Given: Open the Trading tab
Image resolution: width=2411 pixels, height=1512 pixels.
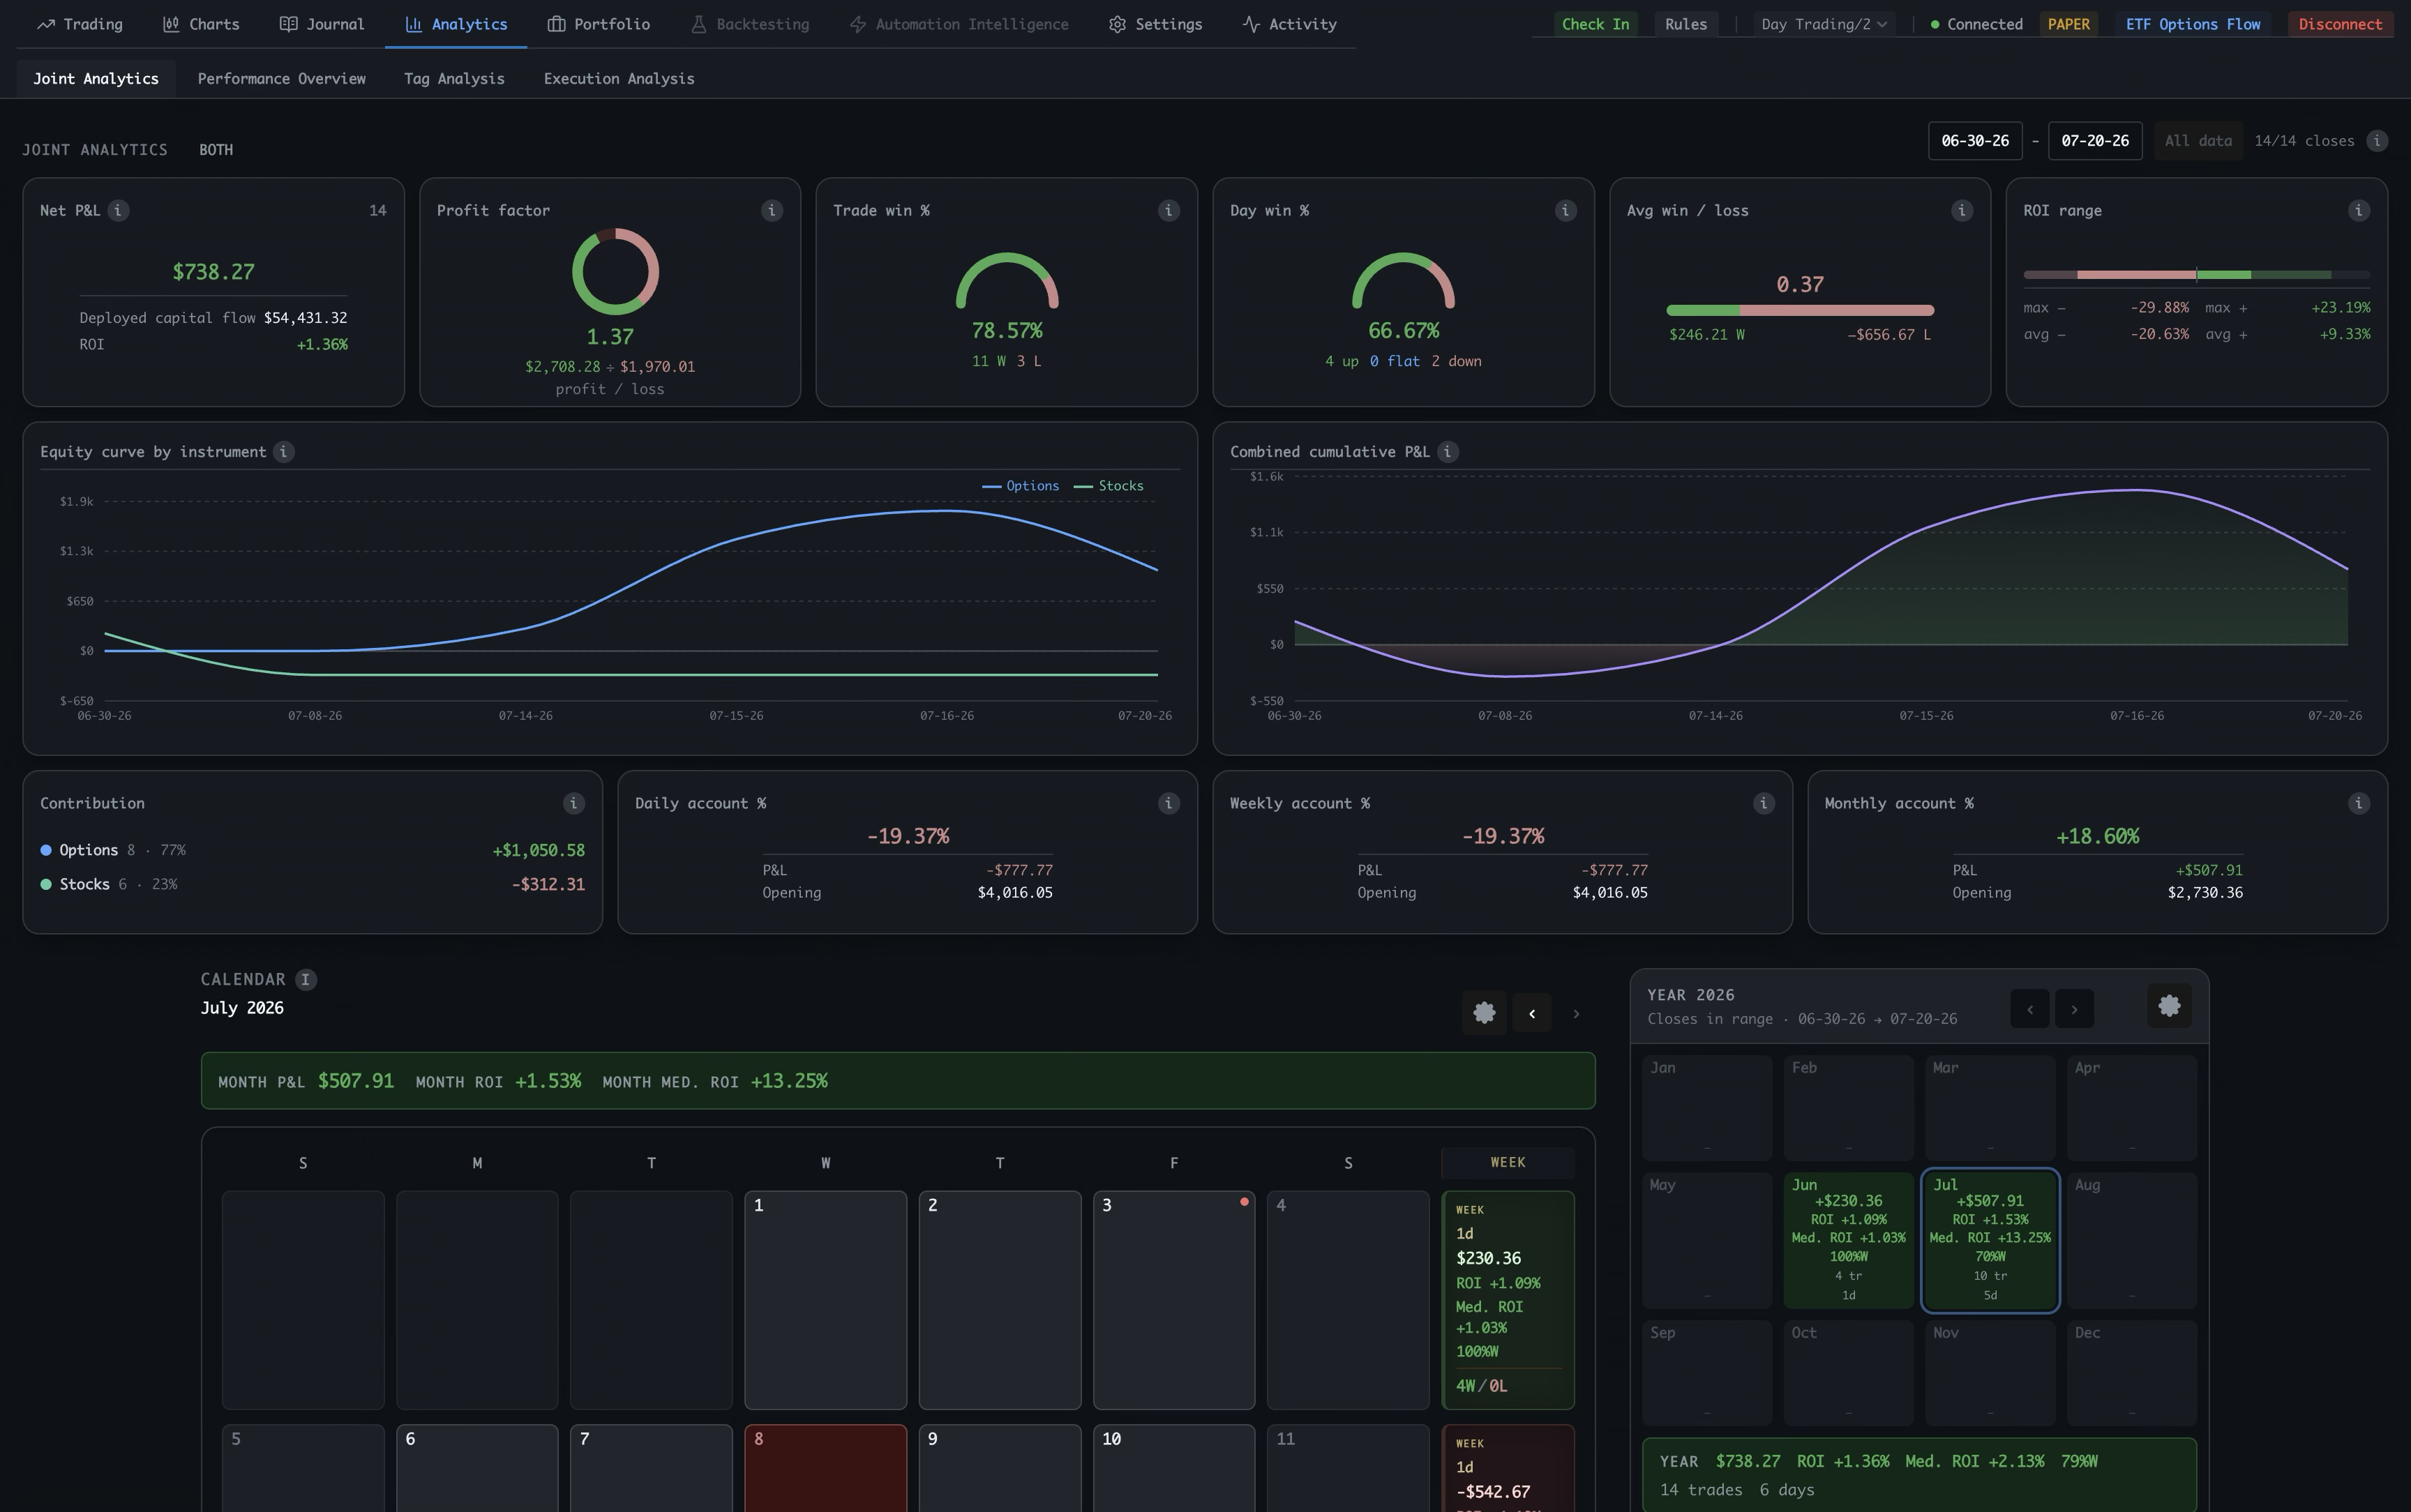Looking at the screenshot, I should [x=80, y=24].
